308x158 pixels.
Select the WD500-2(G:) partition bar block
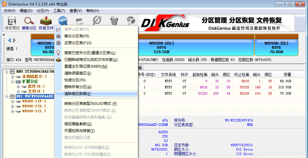[195, 45]
